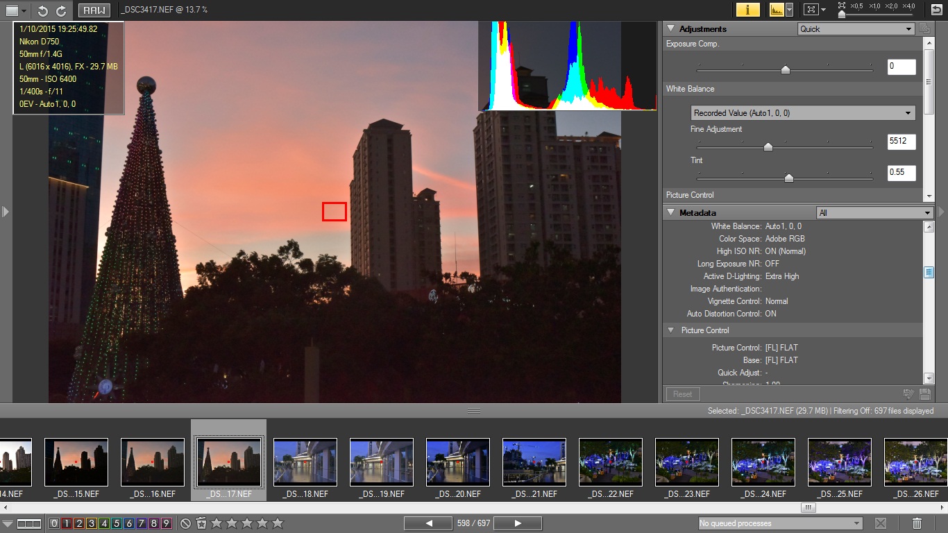Click the Reset button
Screen dimensions: 948x533
coord(682,394)
